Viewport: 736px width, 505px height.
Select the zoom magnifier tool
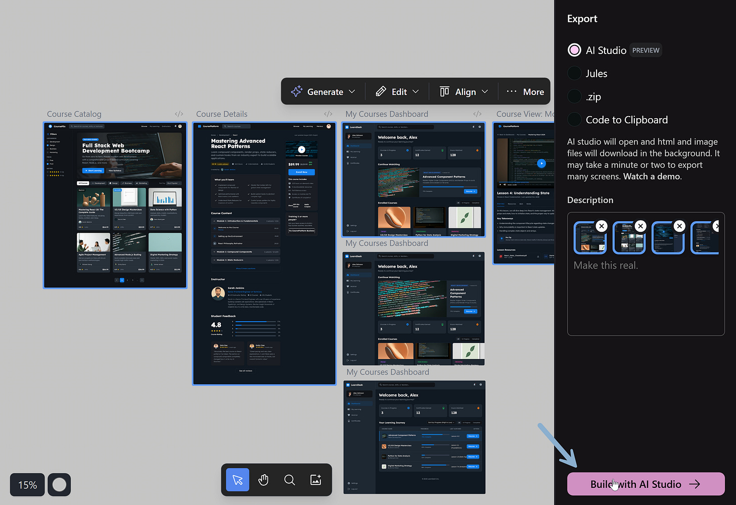[290, 480]
